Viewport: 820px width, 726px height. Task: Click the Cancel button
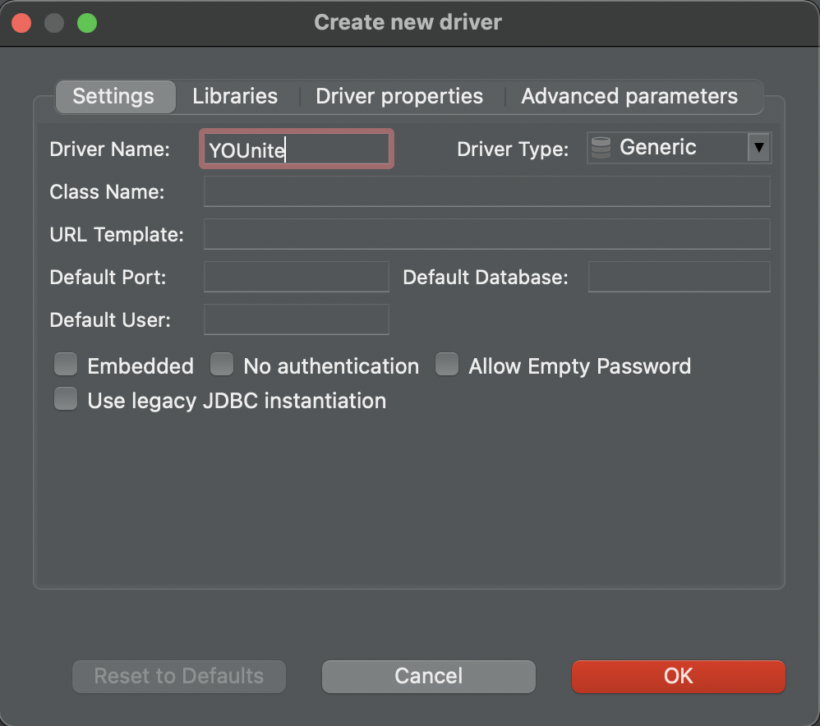coord(428,676)
